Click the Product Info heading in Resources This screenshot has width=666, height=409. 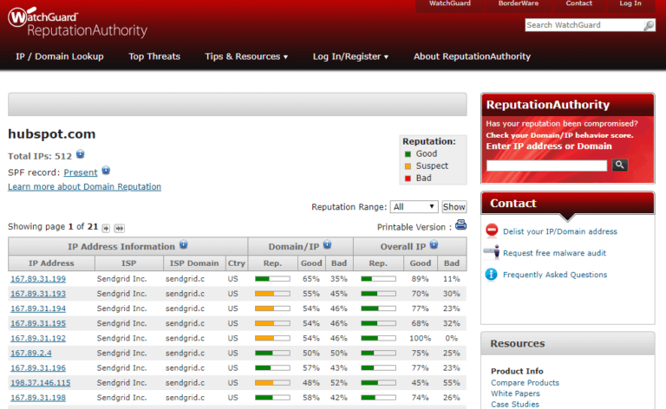pyautogui.click(x=517, y=371)
